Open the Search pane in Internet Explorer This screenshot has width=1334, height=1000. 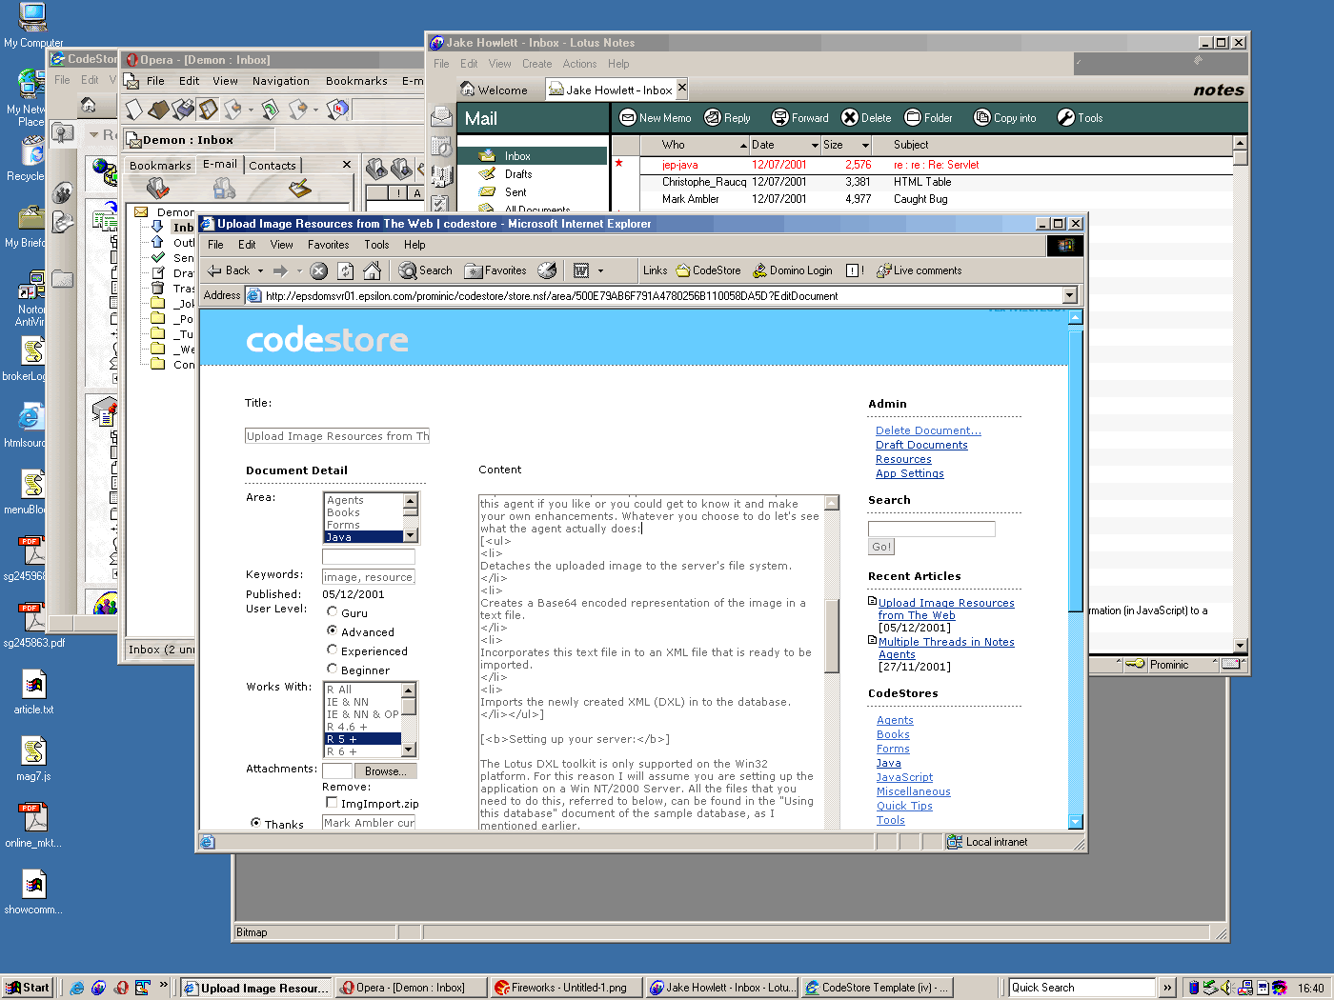tap(425, 270)
